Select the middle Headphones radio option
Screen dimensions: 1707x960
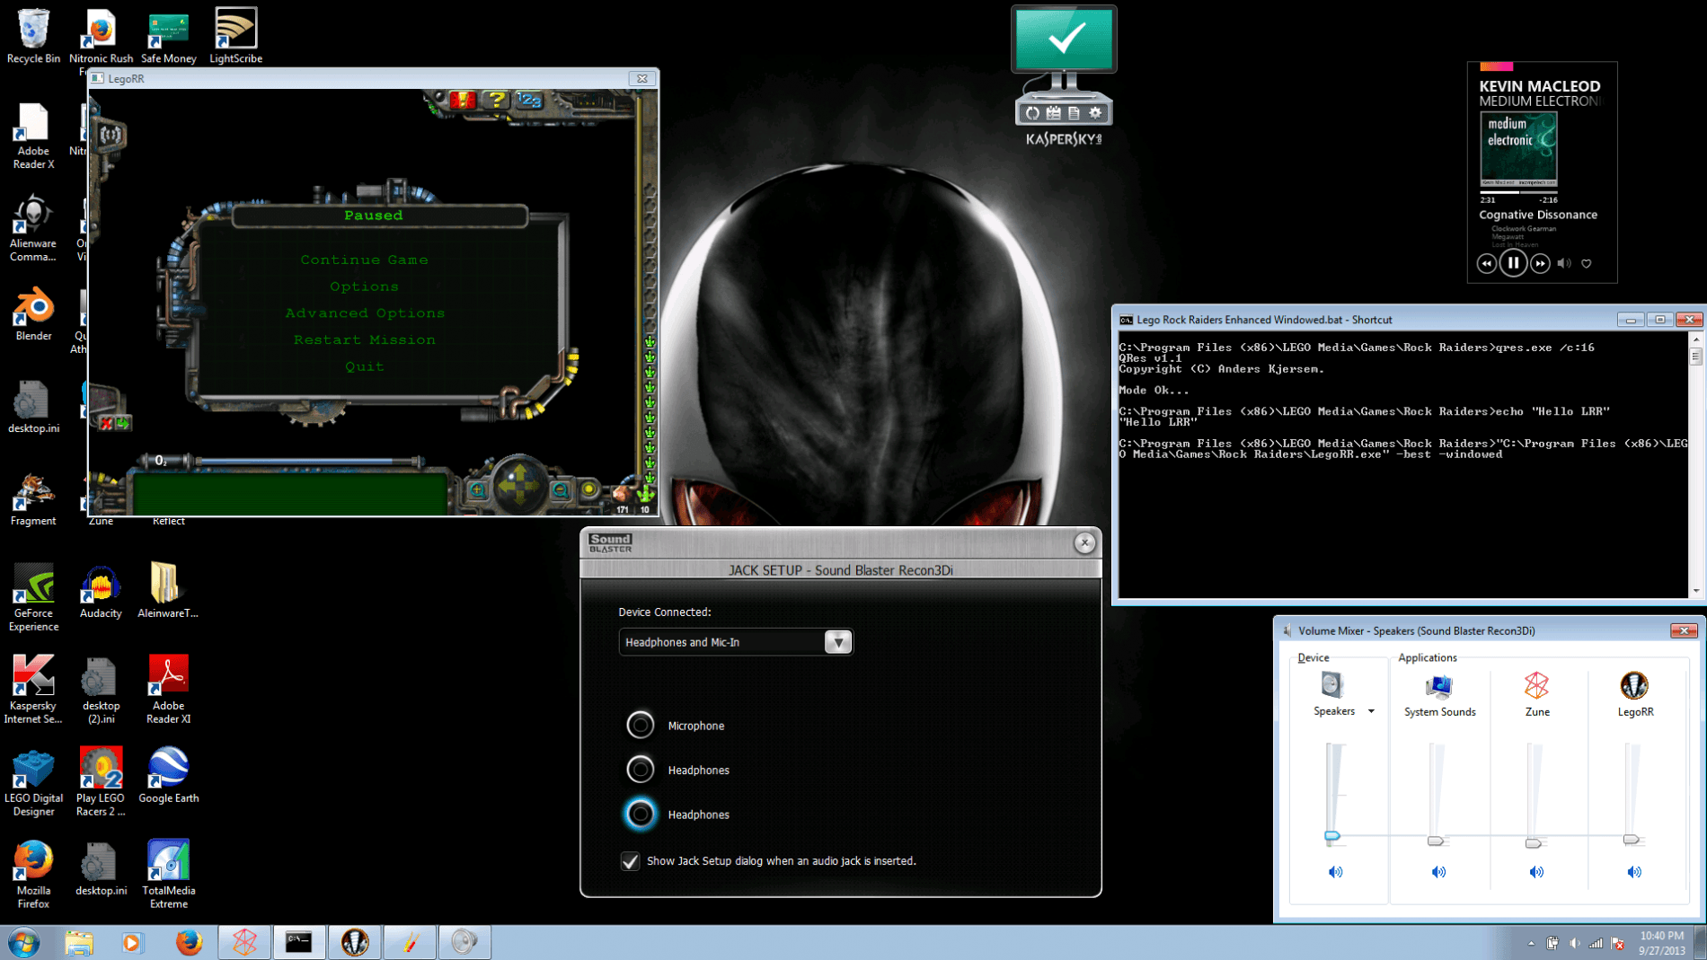click(x=641, y=770)
